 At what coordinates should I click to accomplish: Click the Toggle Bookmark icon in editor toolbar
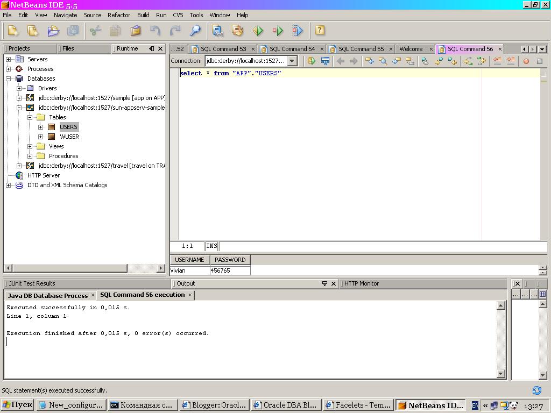[x=425, y=61]
